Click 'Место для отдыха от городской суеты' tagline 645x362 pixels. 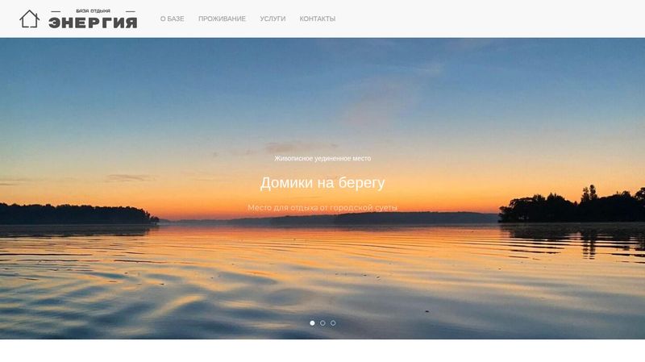[x=322, y=208]
